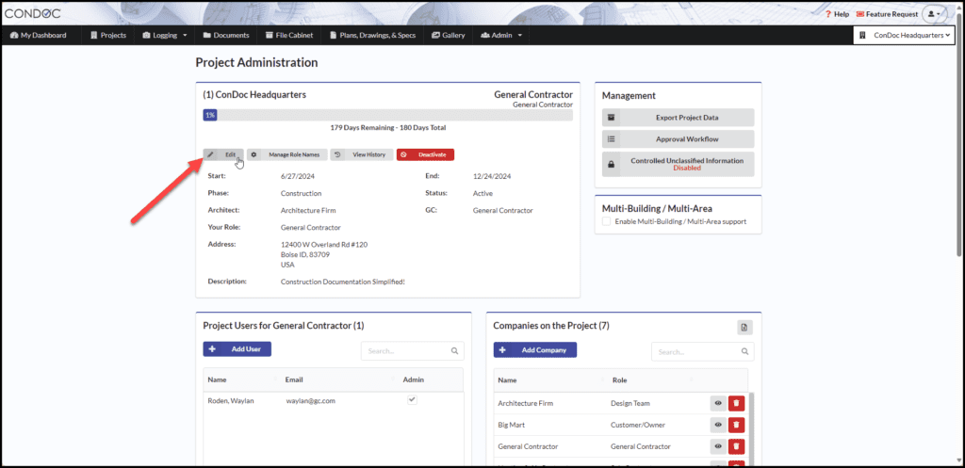Expand the Logging dropdown menu
This screenshot has height=468, width=965.
point(164,35)
